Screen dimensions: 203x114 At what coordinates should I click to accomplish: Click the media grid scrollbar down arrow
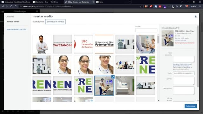(158, 101)
